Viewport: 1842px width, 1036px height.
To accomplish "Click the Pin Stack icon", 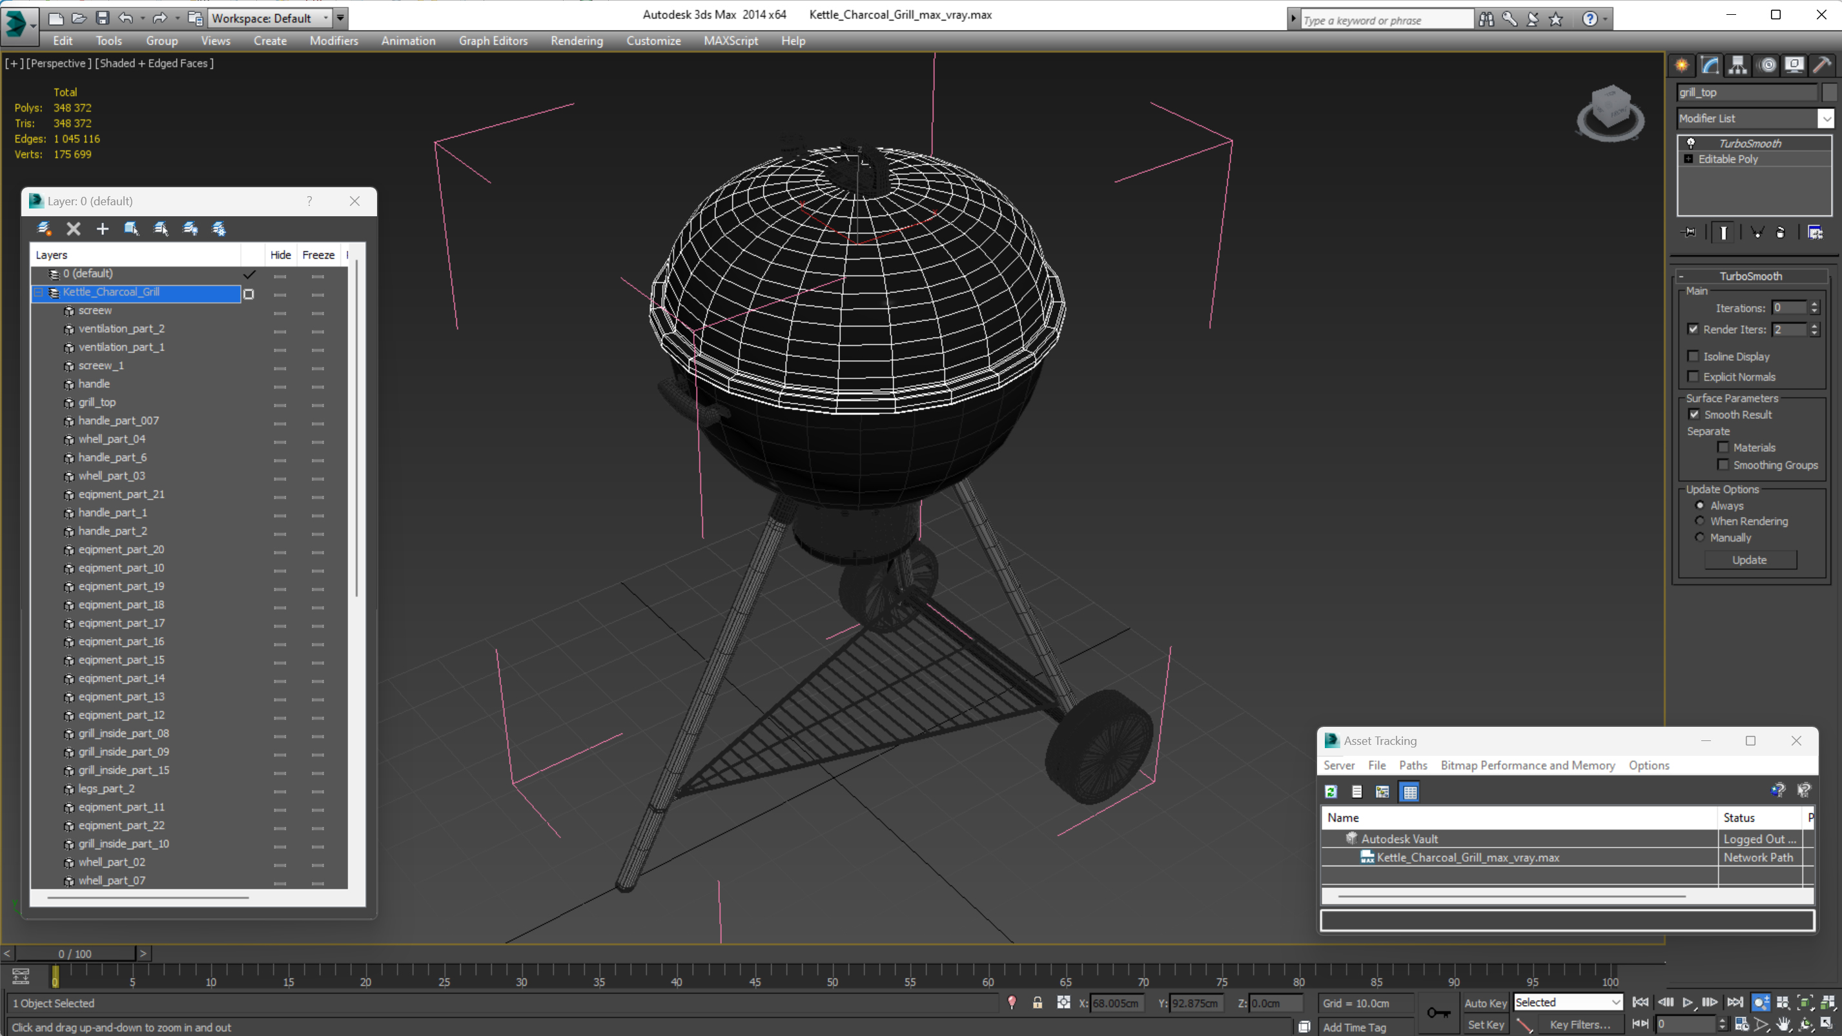I will click(1689, 232).
